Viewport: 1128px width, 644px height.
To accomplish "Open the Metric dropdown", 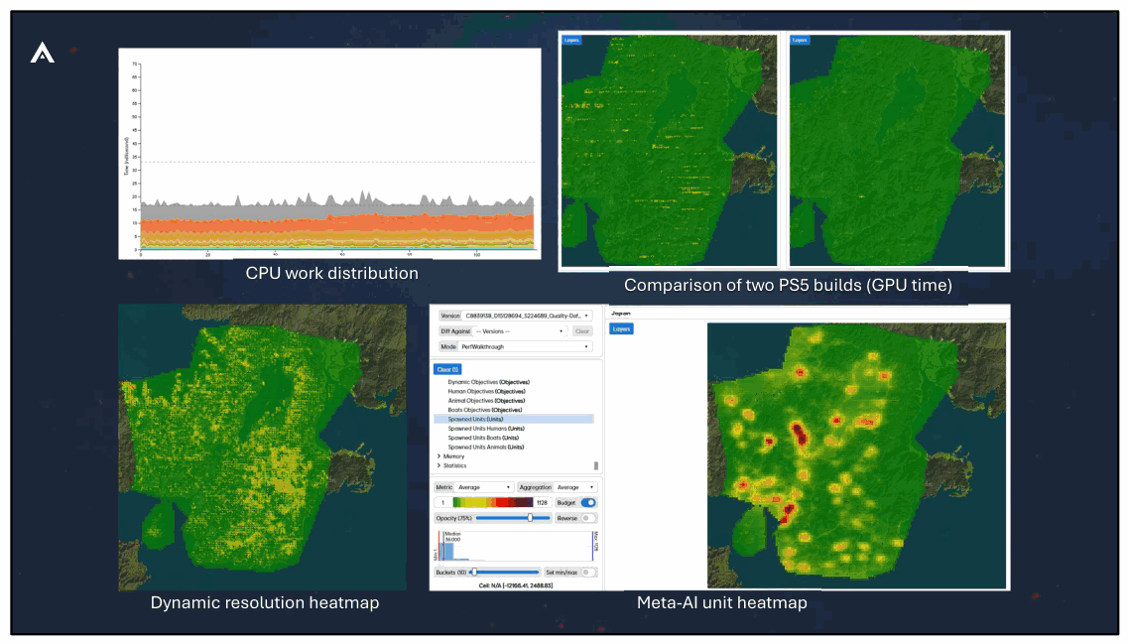I will [484, 487].
